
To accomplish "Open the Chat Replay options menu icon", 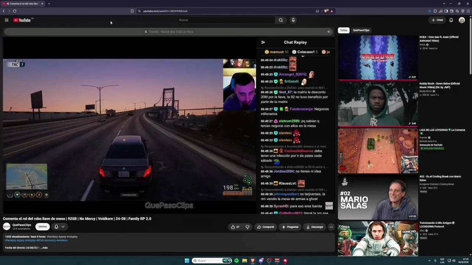I will pyautogui.click(x=263, y=42).
